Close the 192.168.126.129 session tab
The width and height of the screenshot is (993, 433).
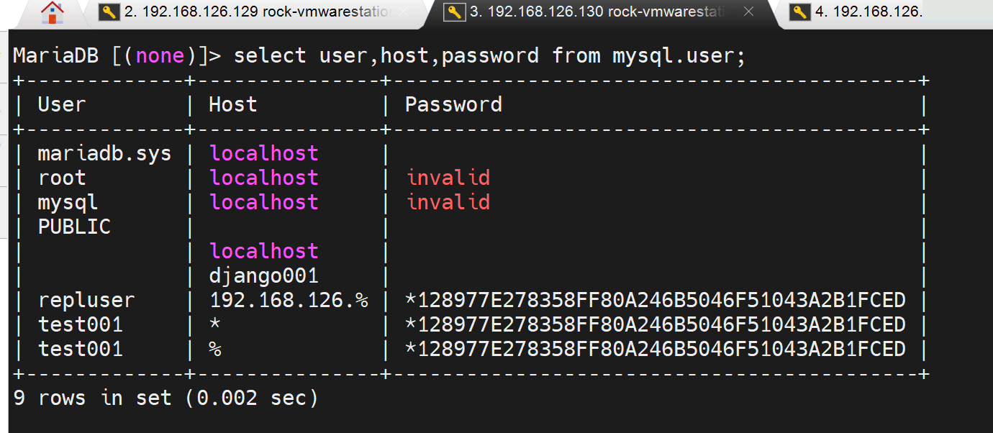[x=403, y=12]
